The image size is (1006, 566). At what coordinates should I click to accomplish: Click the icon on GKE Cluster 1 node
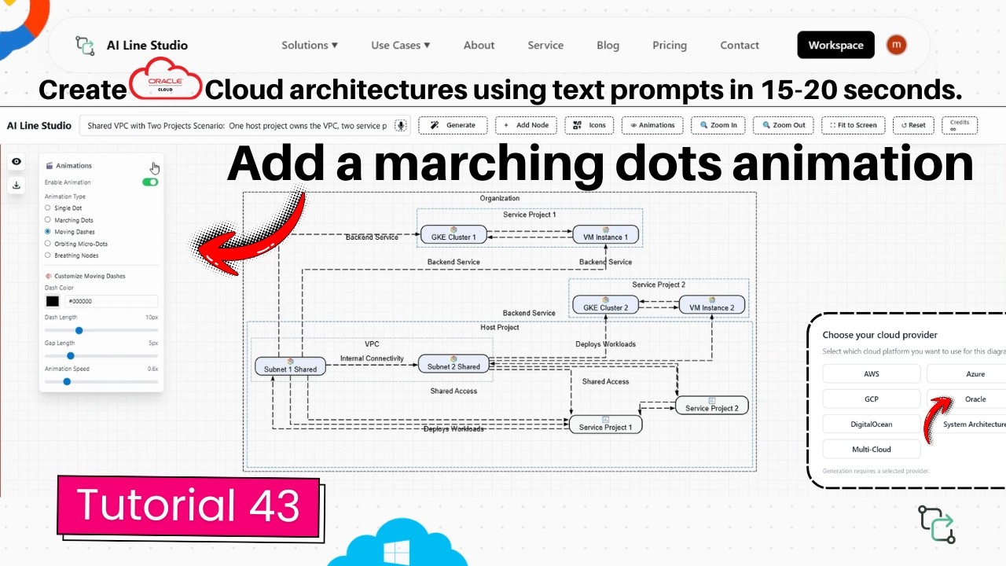454,230
